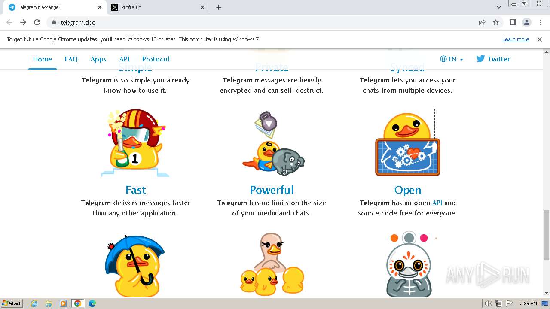Click the network tray icon

[x=499, y=303]
